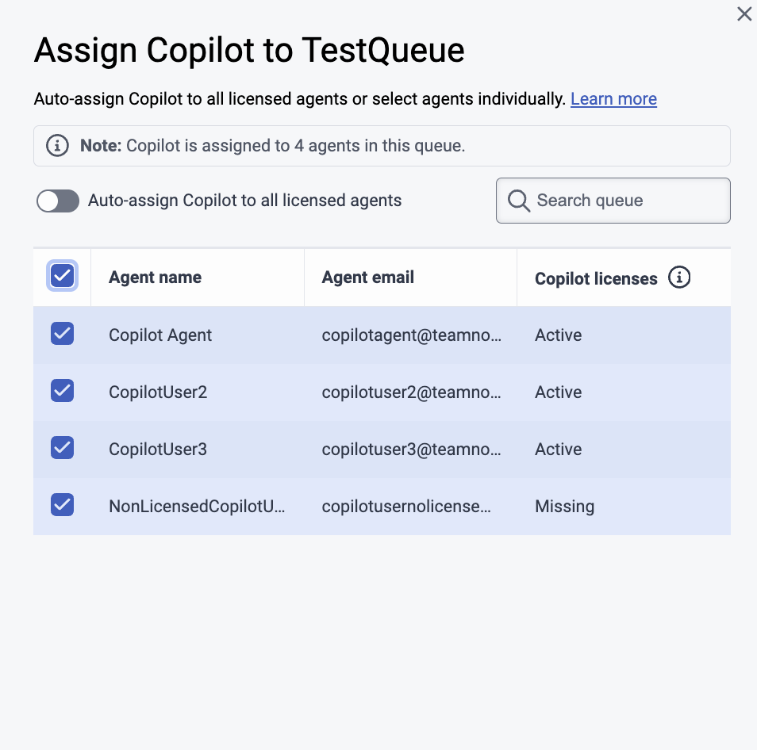Viewport: 757px width, 750px height.
Task: Click the info icon in the Note banner
Action: pyautogui.click(x=57, y=146)
